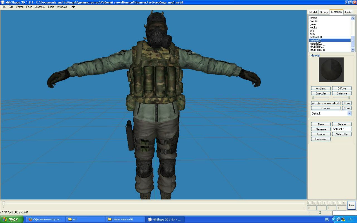
Task: Click the material preview sphere thumbnail
Action: tap(331, 70)
